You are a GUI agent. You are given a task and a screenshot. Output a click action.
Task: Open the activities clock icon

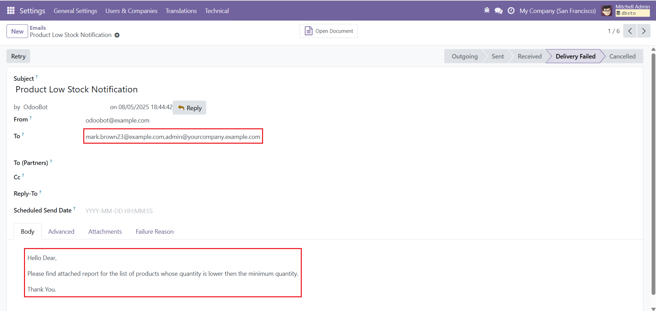511,11
